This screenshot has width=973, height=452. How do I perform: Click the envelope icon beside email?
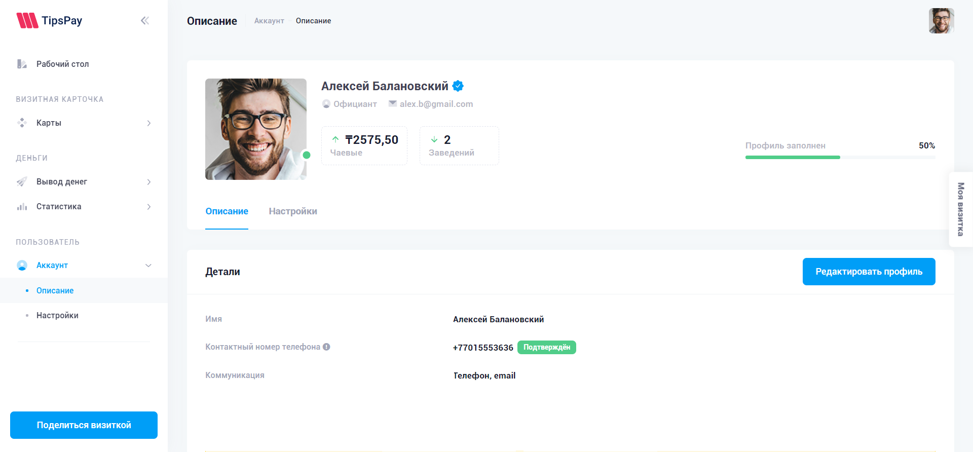pyautogui.click(x=392, y=103)
